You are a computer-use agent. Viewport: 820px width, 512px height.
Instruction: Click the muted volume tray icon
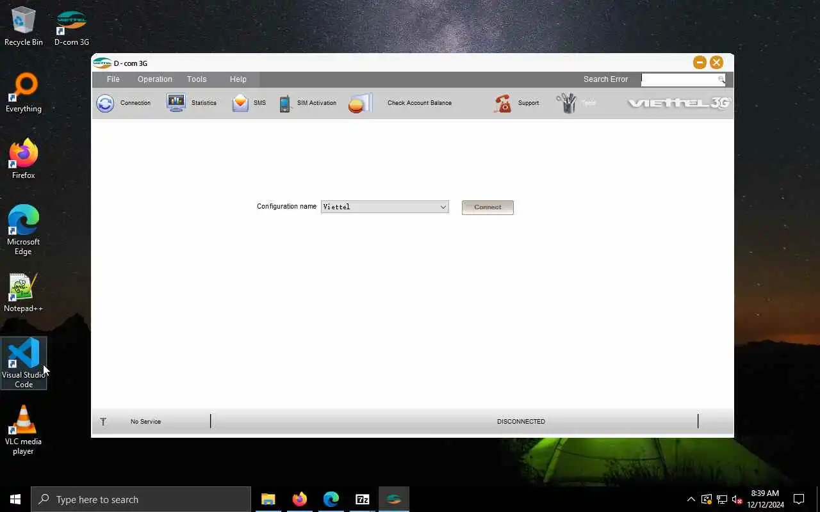click(x=737, y=499)
